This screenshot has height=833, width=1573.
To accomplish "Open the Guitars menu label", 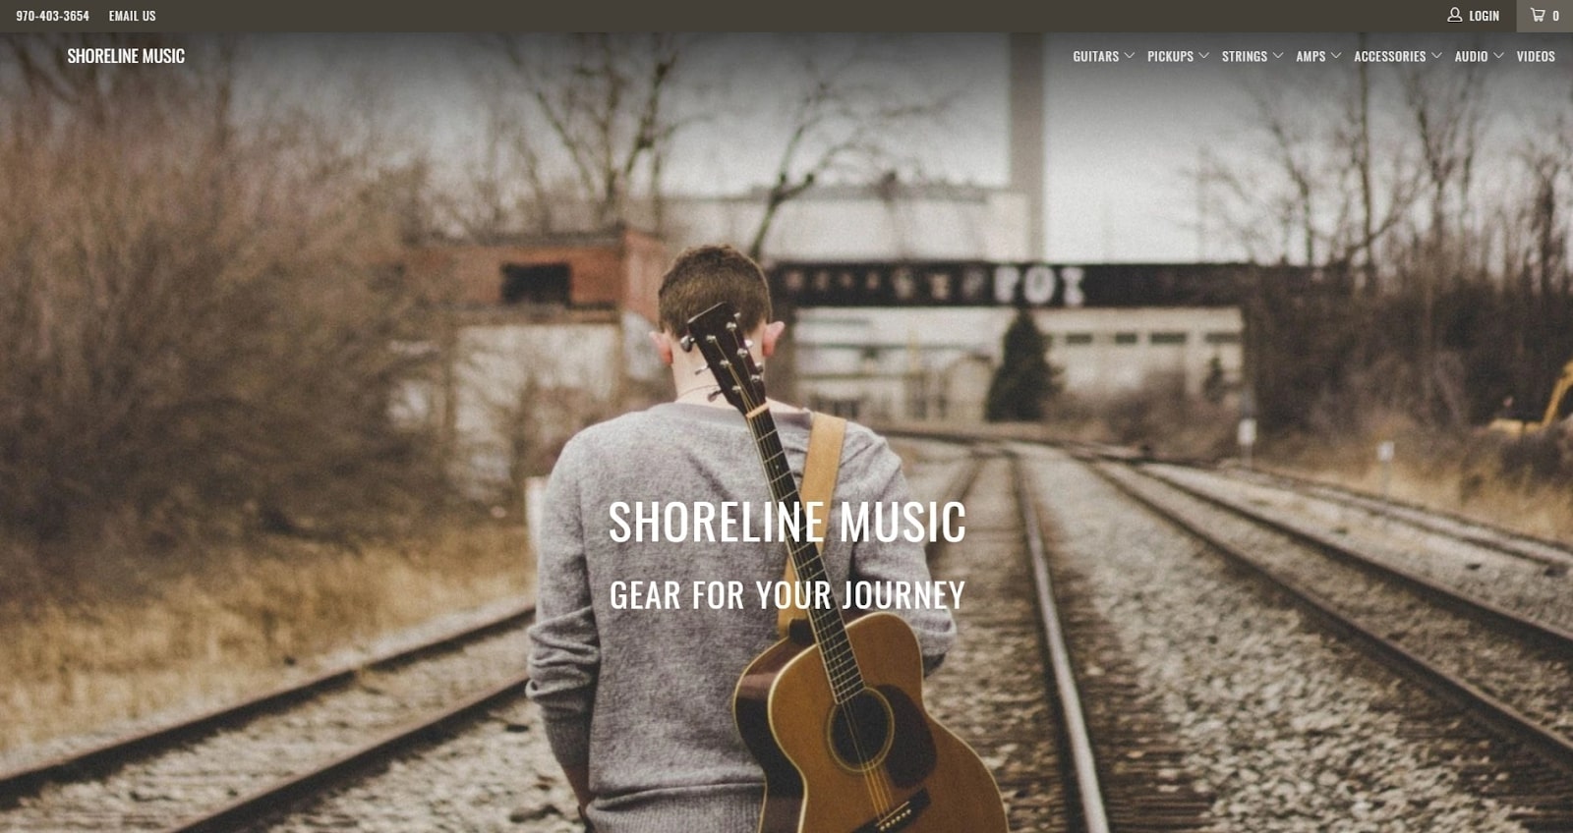I will 1095,56.
